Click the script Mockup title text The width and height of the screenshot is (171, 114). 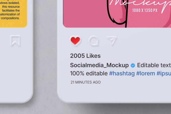140,4
